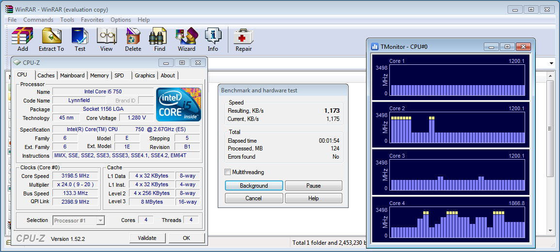560x252 pixels.
Task: Click the Repair first-aid icon
Action: point(243,36)
